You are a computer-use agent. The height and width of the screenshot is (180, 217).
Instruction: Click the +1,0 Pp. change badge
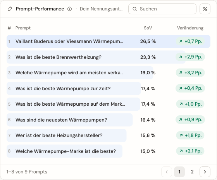(x=190, y=104)
